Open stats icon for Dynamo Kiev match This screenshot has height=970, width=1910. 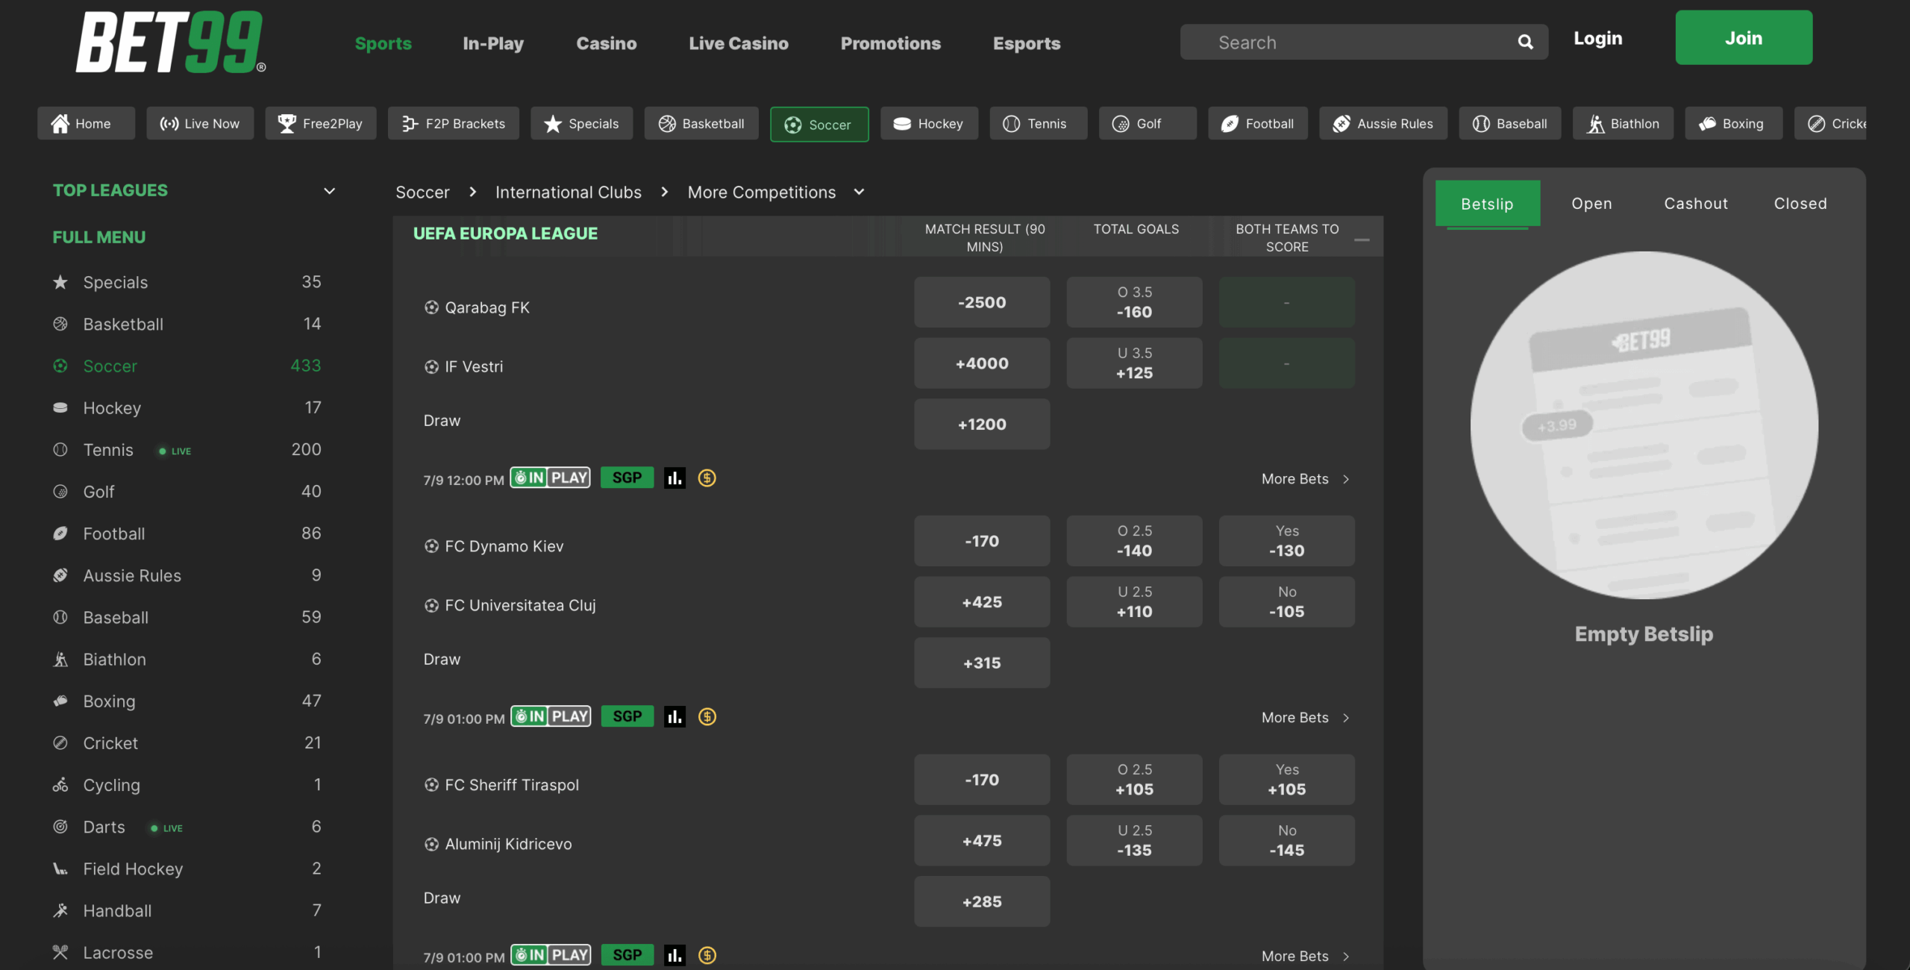[x=674, y=717]
